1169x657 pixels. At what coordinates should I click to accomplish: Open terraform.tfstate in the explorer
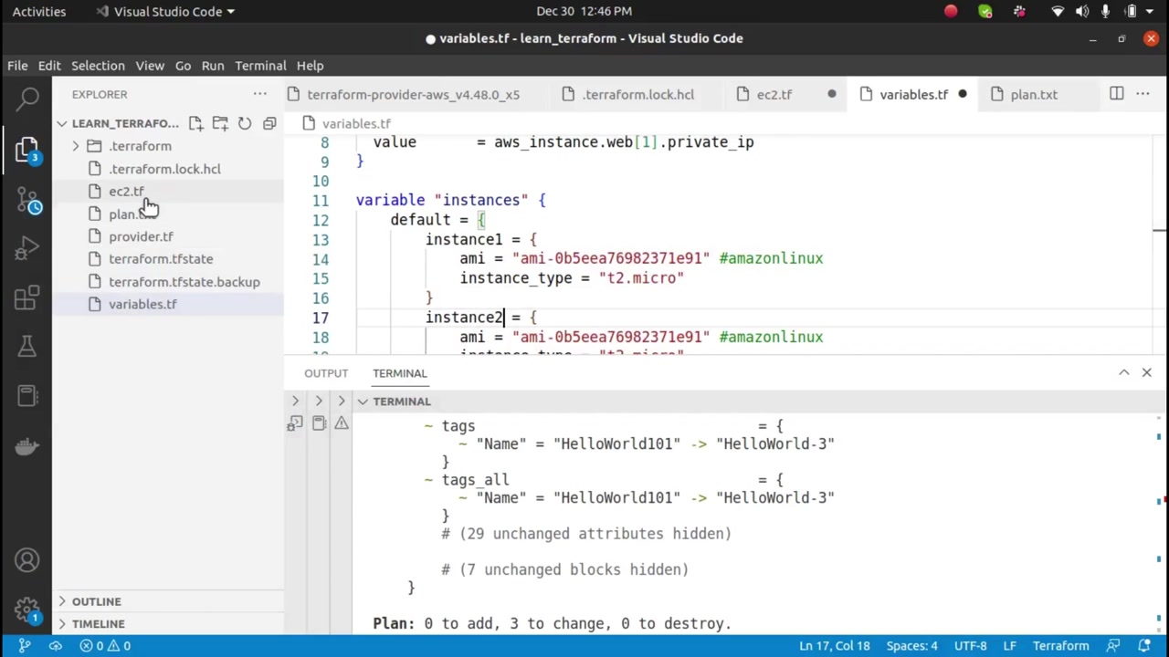[x=161, y=259]
